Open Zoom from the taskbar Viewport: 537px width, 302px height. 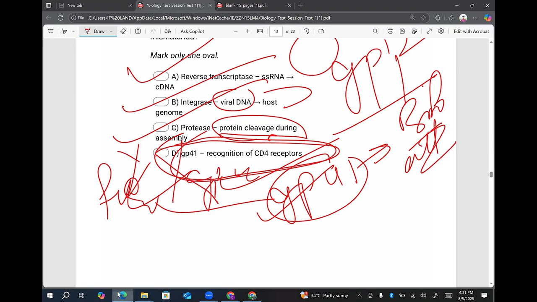point(209,295)
